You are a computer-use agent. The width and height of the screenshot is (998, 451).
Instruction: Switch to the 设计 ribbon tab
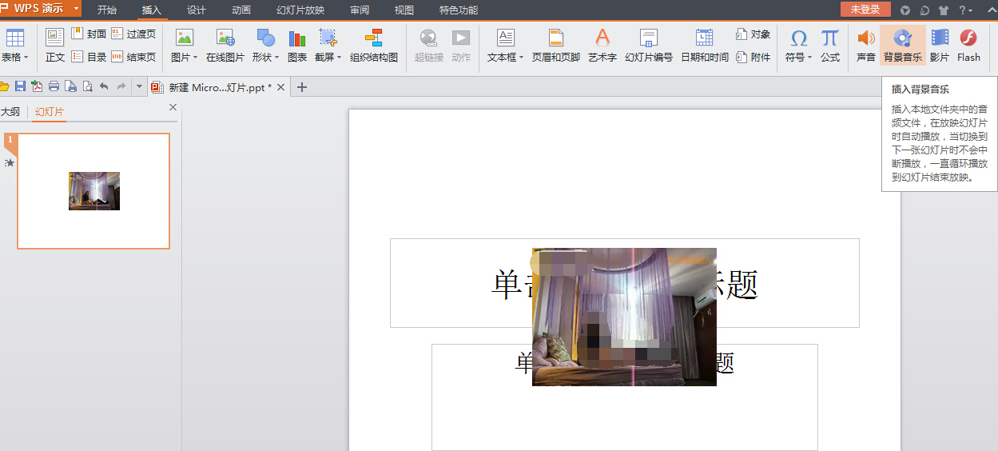click(197, 10)
